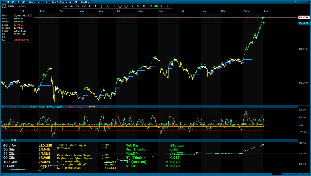Viewport: 311px width, 176px height.
Task: Click the double right-arrow toolbar icon
Action: pyautogui.click(x=114, y=6)
